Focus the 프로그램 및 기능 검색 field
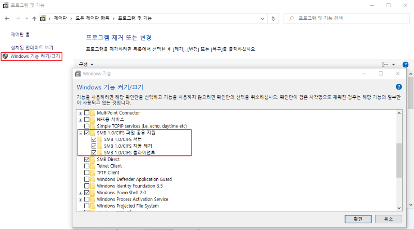 tap(346, 18)
